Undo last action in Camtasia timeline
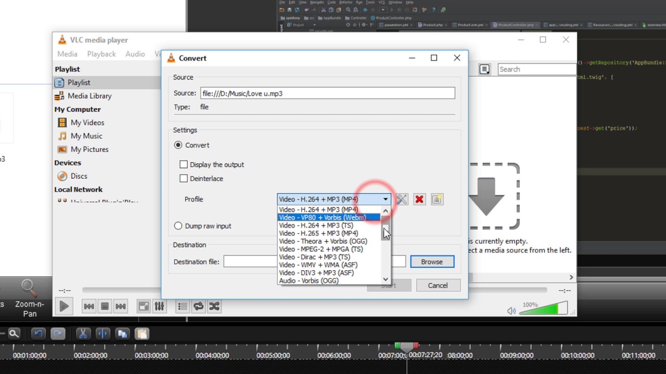The image size is (666, 374). tap(38, 334)
